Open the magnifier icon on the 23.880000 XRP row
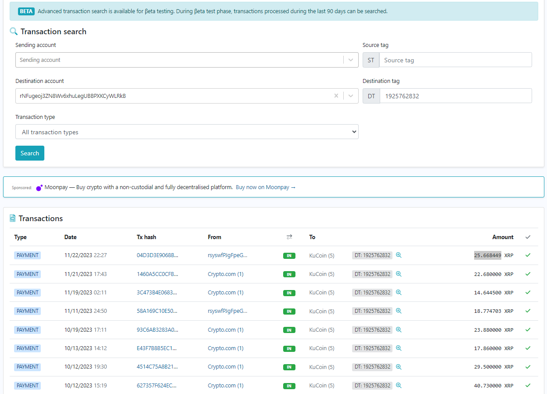The image size is (547, 394). [399, 330]
